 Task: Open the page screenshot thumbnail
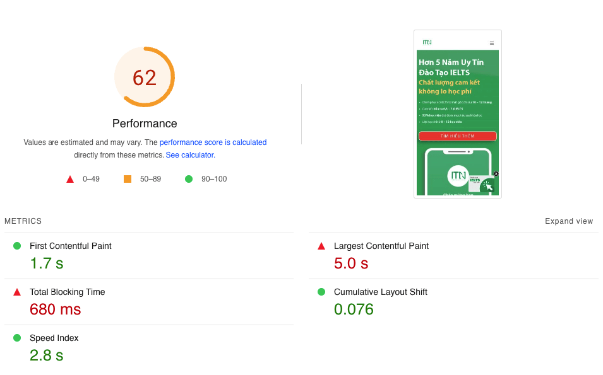click(458, 114)
